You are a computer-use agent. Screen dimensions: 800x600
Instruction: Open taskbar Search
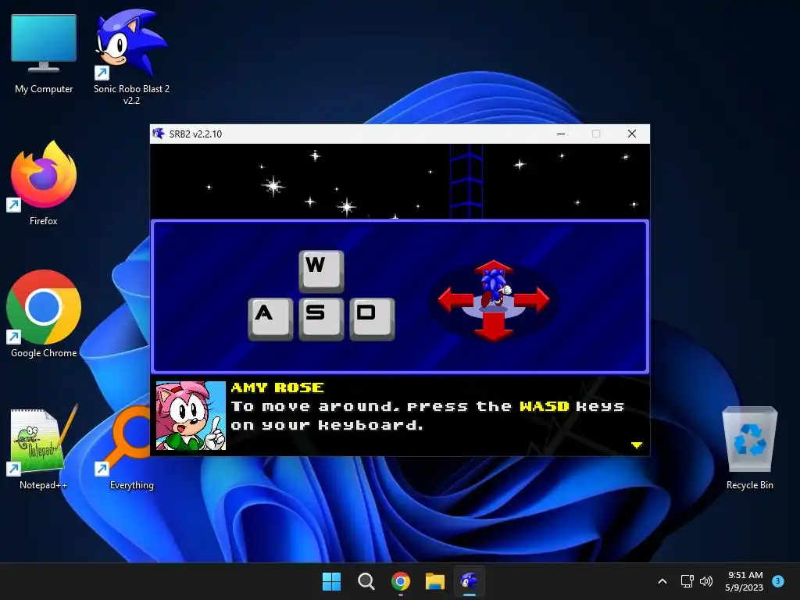(x=366, y=581)
